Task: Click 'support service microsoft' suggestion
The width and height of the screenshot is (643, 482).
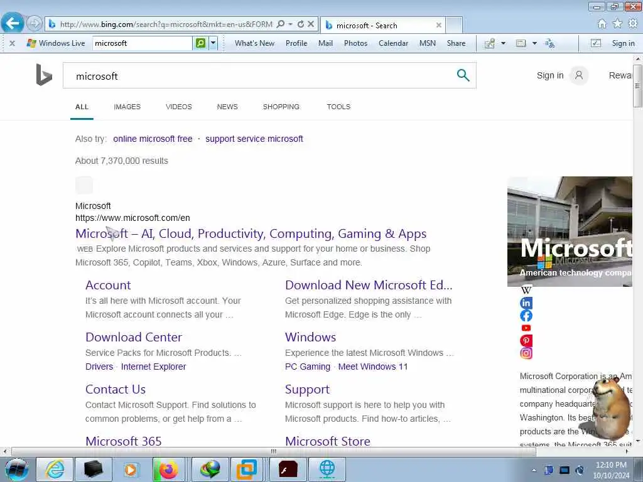Action: [254, 139]
